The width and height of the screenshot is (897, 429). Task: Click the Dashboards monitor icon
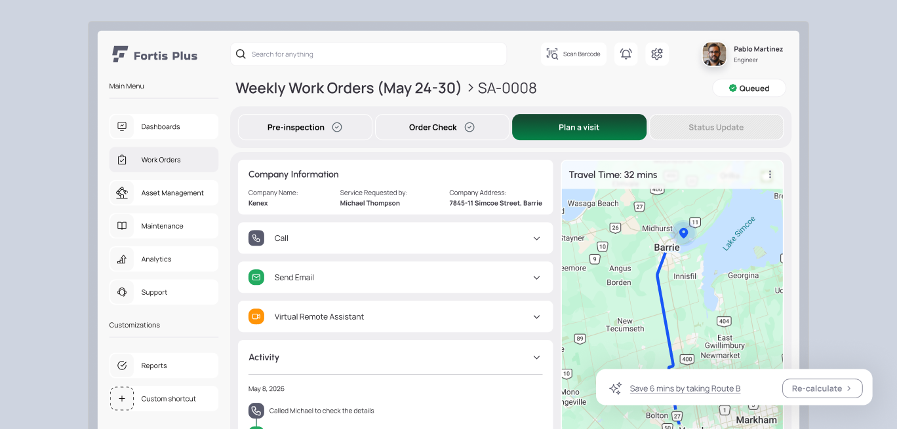(x=122, y=126)
